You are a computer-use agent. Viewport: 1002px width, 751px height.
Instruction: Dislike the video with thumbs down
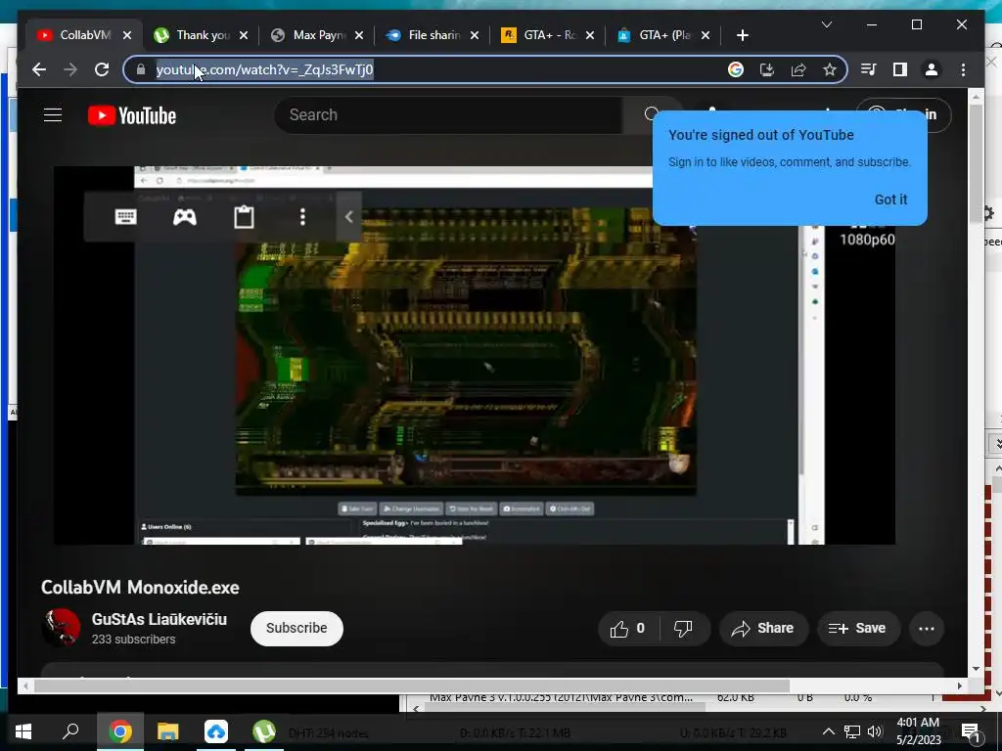684,629
